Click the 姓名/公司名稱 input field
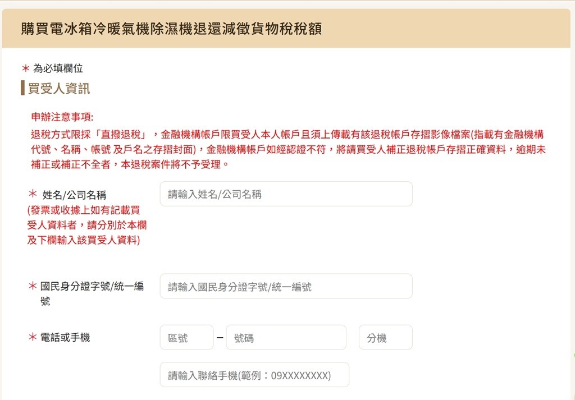 (286, 194)
